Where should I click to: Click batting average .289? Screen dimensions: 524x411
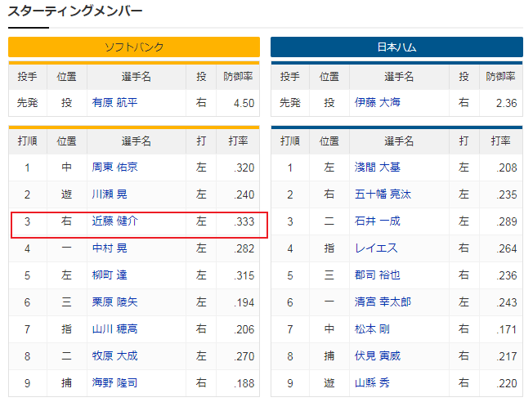click(x=507, y=222)
